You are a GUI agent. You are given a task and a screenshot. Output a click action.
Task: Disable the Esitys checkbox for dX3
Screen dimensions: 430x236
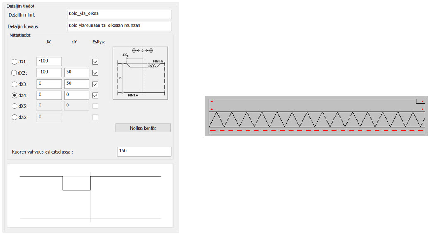pyautogui.click(x=95, y=84)
